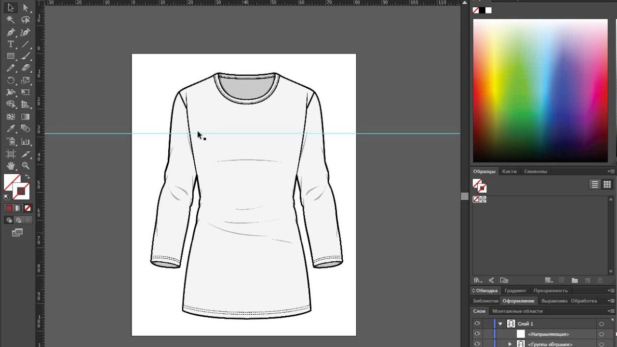Select the Shape Builder tool
Viewport: 617px width, 347px height.
tap(11, 104)
